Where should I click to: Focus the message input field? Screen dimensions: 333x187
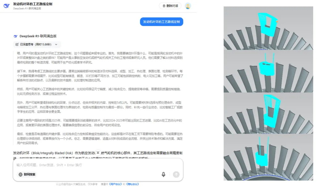point(98,165)
